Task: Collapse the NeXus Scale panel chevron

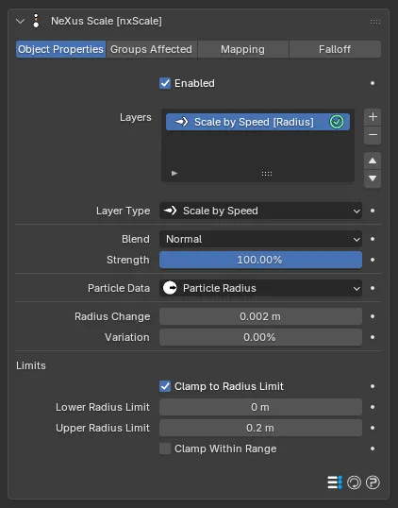Action: tap(21, 22)
